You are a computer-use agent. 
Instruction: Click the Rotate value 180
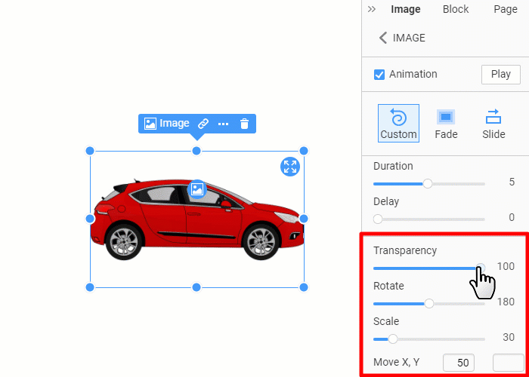point(506,302)
